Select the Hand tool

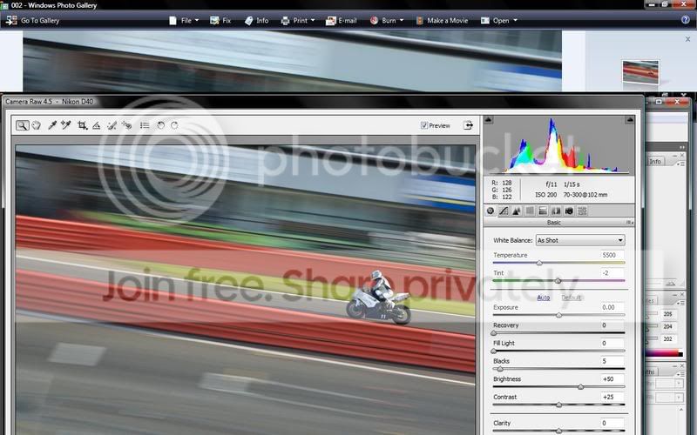tap(37, 125)
